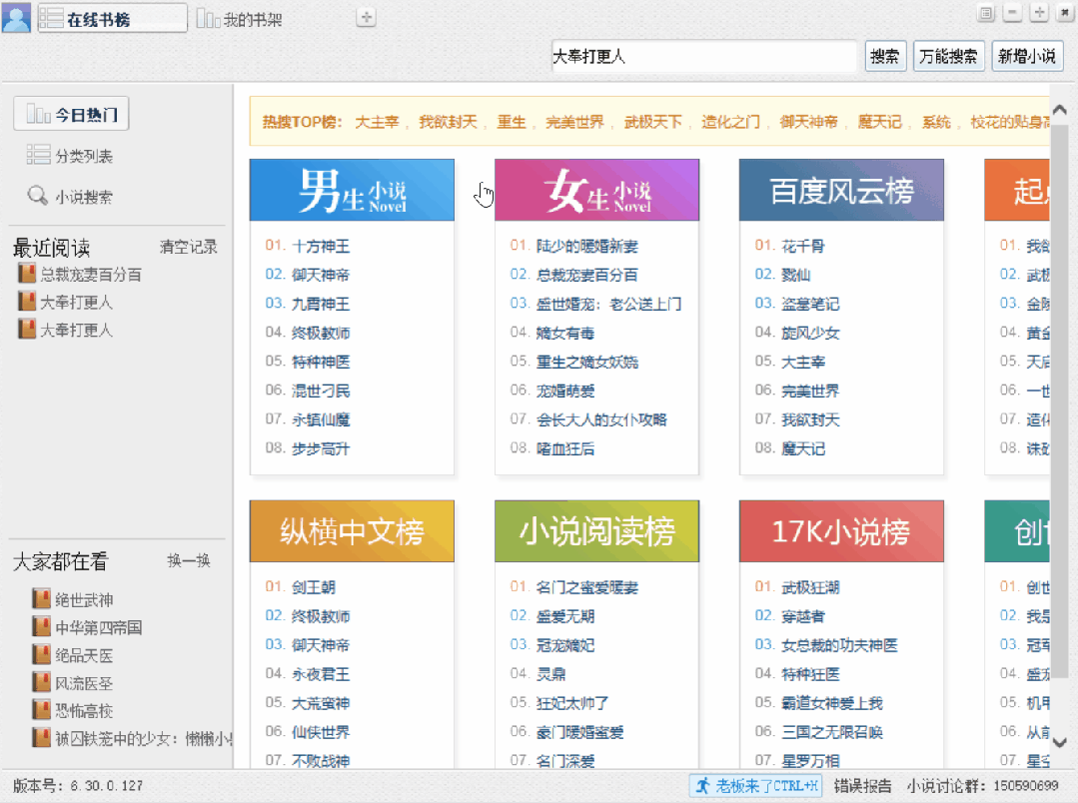Click the book icon beside 总裁宠妻百分百
Image resolution: width=1078 pixels, height=803 pixels.
pyautogui.click(x=25, y=274)
